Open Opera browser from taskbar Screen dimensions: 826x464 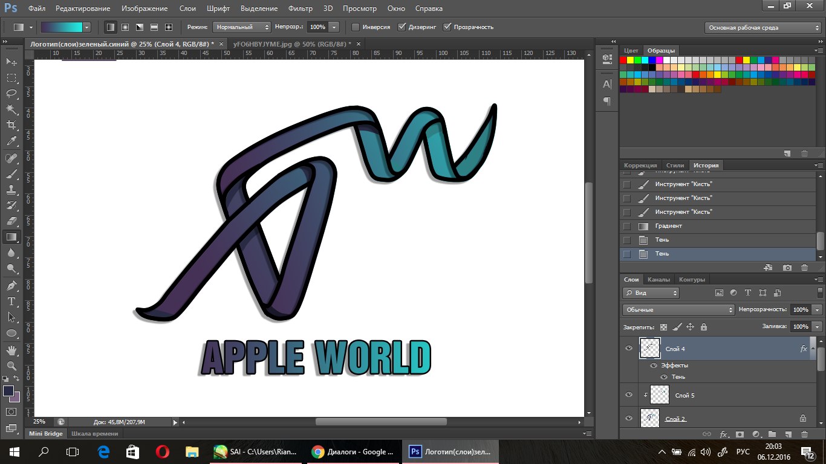(x=162, y=451)
